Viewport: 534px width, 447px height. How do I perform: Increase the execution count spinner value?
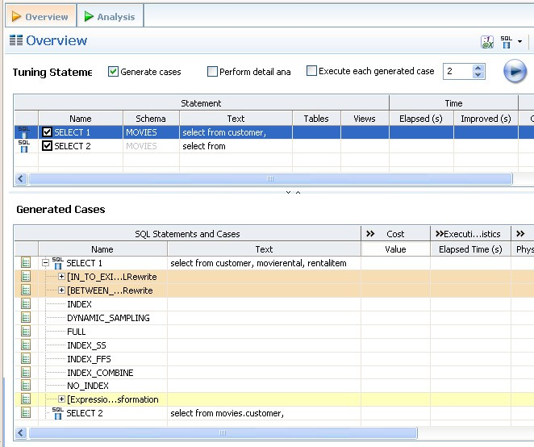[x=478, y=68]
